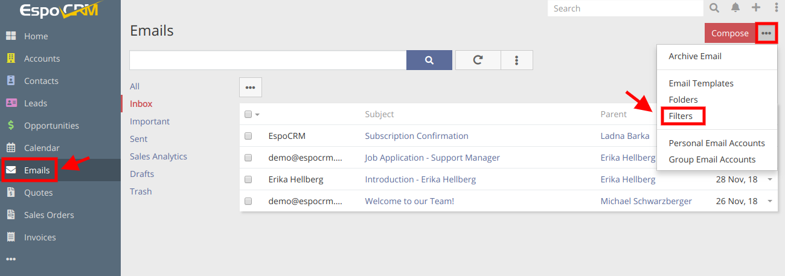Screen dimensions: 785x276
Task: Click the Subject column header
Action: click(x=379, y=114)
